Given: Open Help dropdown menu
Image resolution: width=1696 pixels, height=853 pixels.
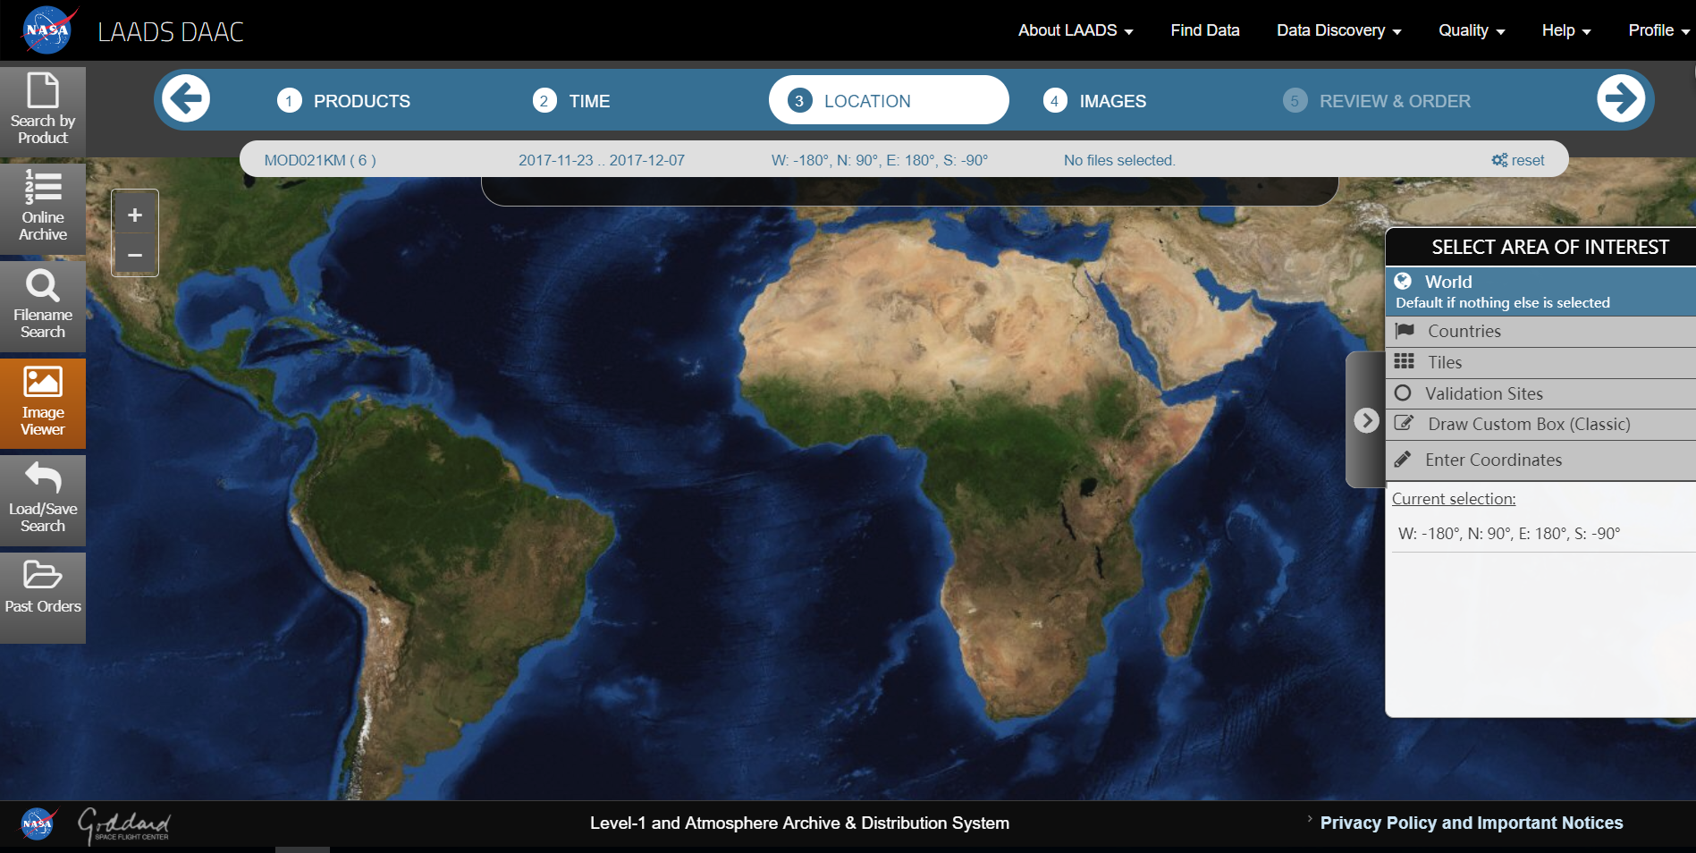Looking at the screenshot, I should click(x=1566, y=30).
